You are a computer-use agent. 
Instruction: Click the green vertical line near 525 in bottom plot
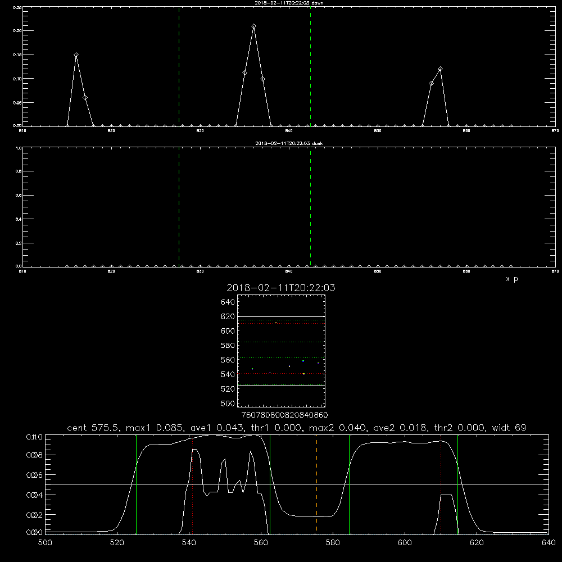click(136, 484)
